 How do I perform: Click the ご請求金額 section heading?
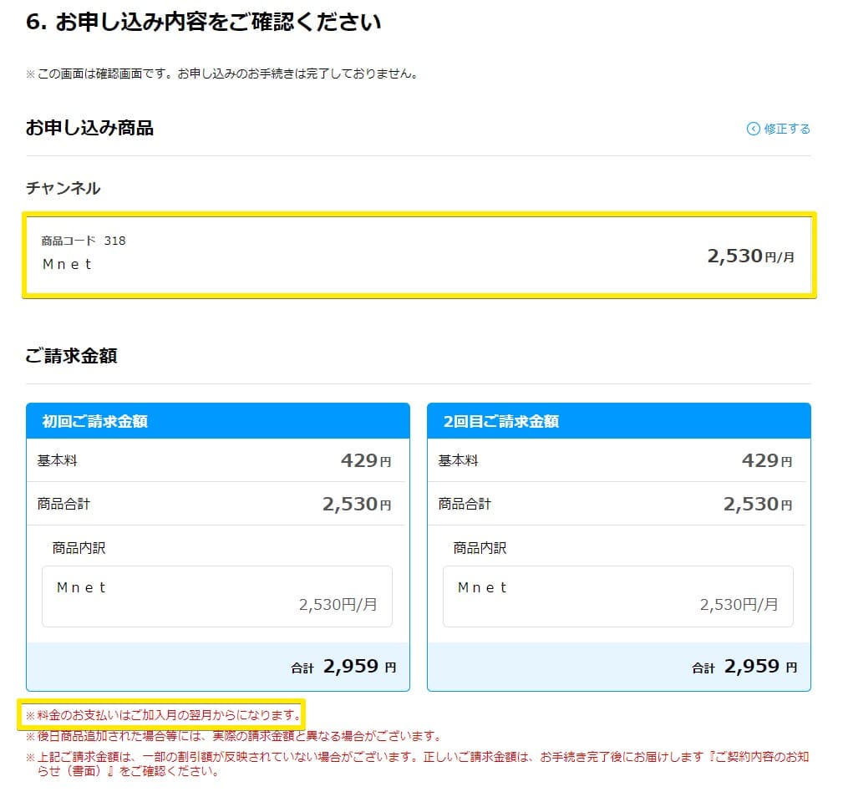coord(71,355)
